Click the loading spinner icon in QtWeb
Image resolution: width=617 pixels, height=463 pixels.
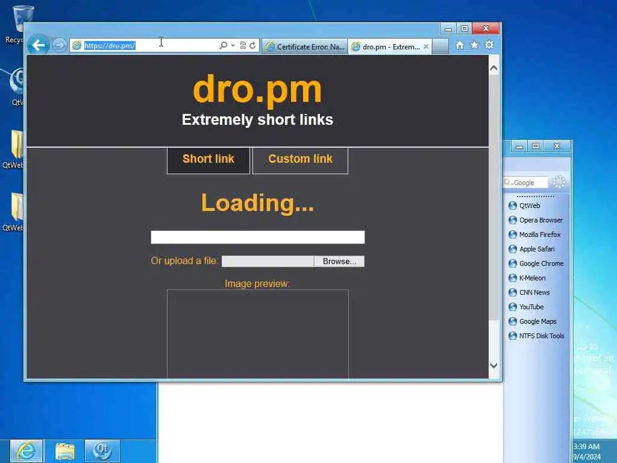pos(559,182)
